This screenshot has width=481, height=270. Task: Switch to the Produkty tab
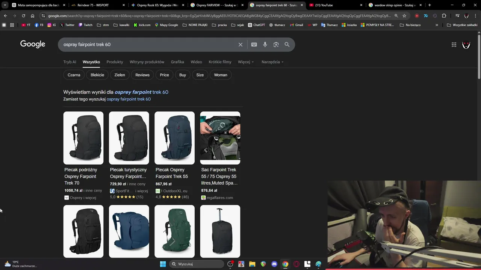pyautogui.click(x=115, y=62)
